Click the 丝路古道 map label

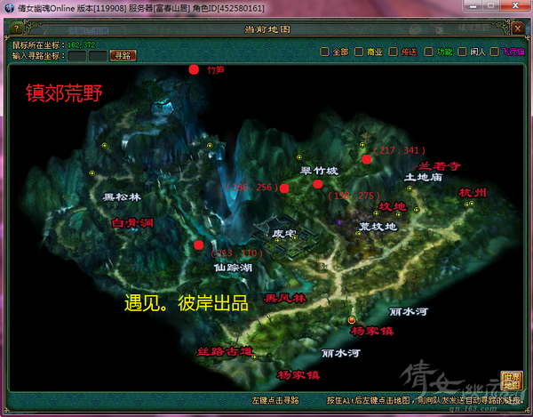225,351
